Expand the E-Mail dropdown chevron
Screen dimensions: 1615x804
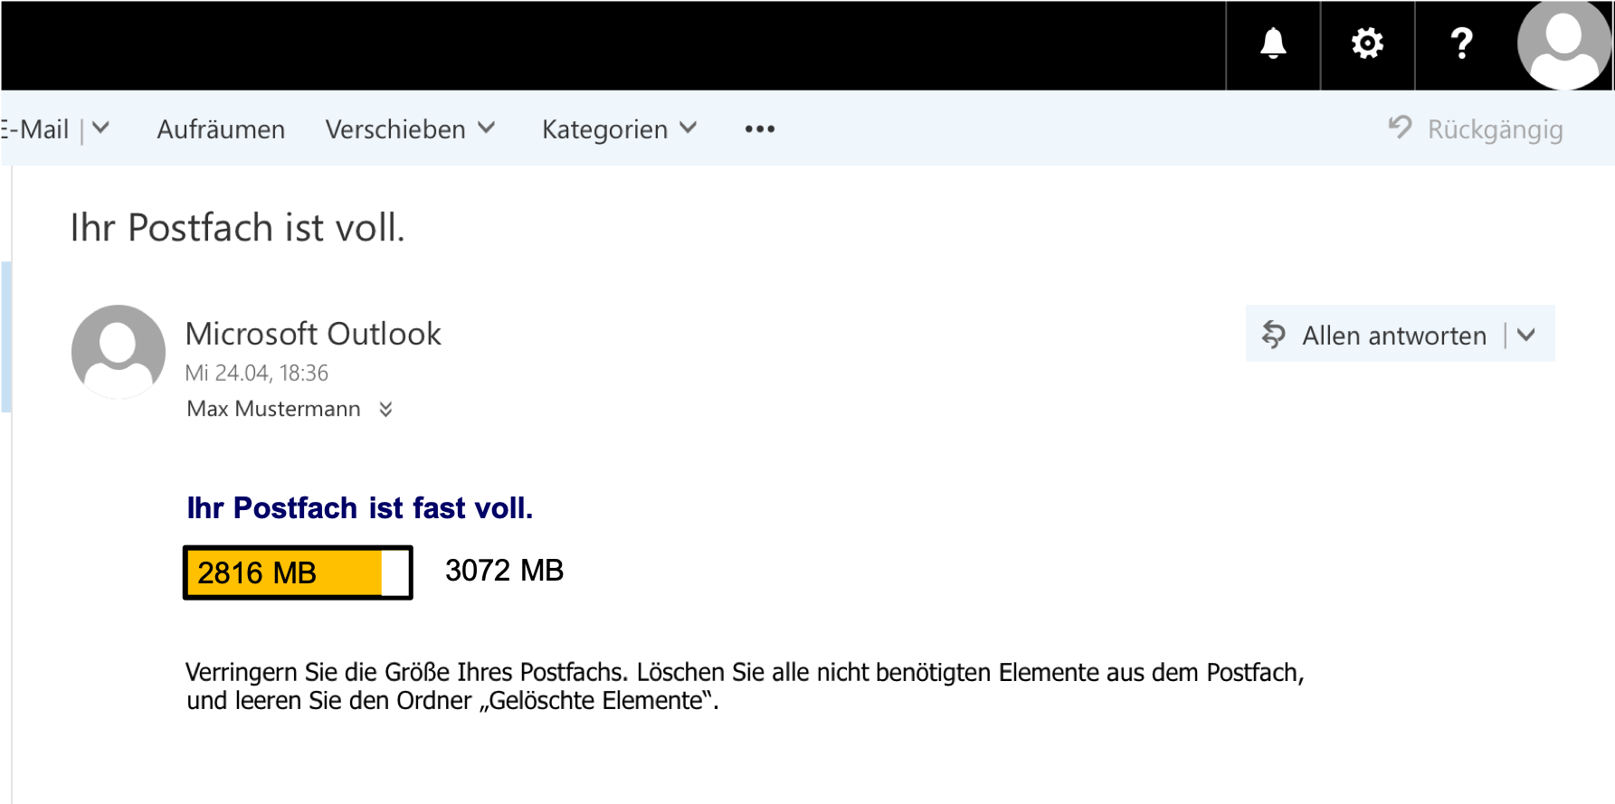[101, 128]
